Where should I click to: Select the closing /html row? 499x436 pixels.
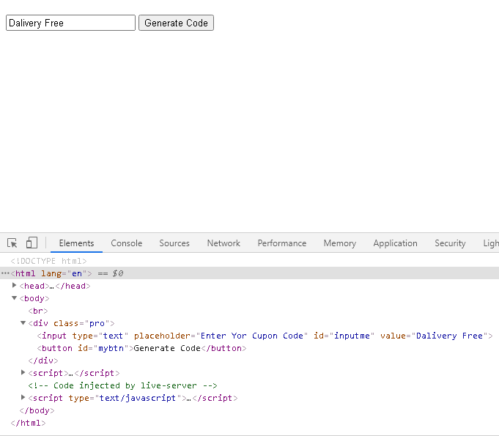28,423
